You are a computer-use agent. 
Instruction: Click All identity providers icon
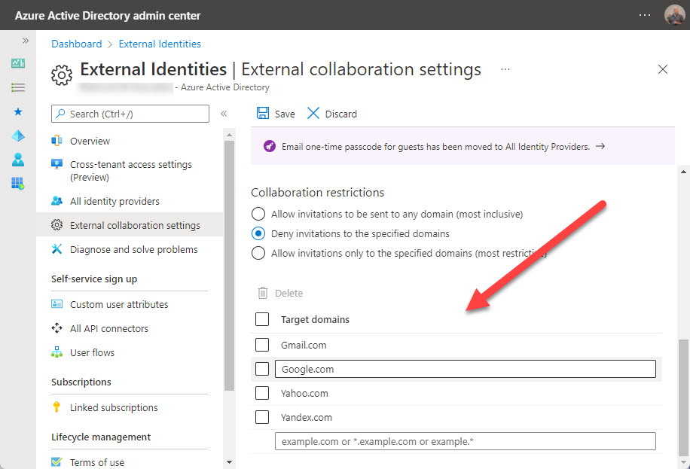[56, 201]
